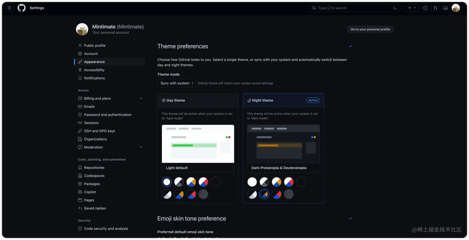Switch to the Notifications settings tab
This screenshot has height=240, width=469.
94,78
